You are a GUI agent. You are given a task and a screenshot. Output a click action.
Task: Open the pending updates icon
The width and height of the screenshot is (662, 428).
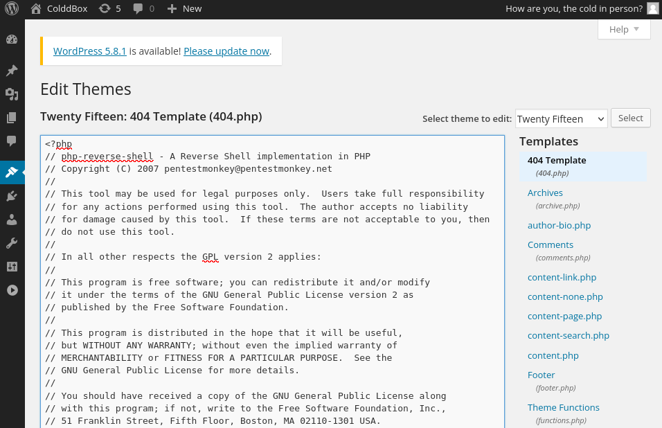coord(110,8)
